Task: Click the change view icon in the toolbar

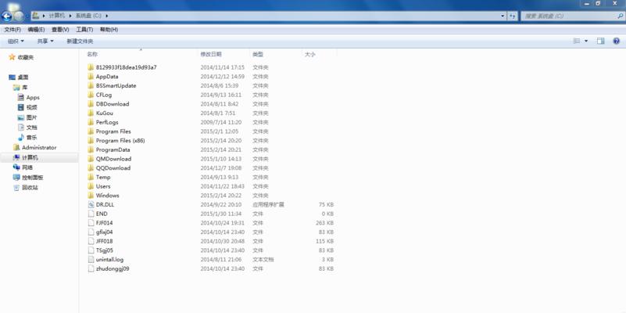Action: coord(577,41)
